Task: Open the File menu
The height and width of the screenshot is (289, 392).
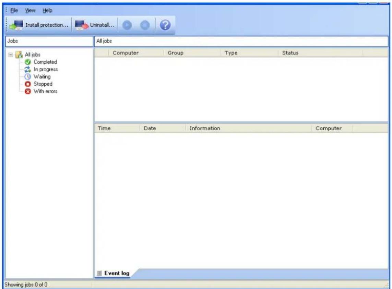Action: [14, 11]
